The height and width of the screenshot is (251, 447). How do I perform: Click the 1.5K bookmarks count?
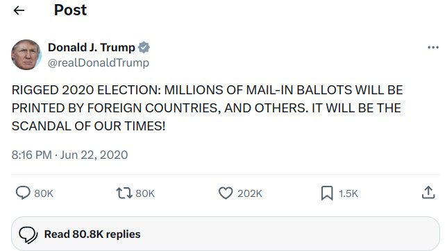click(348, 193)
